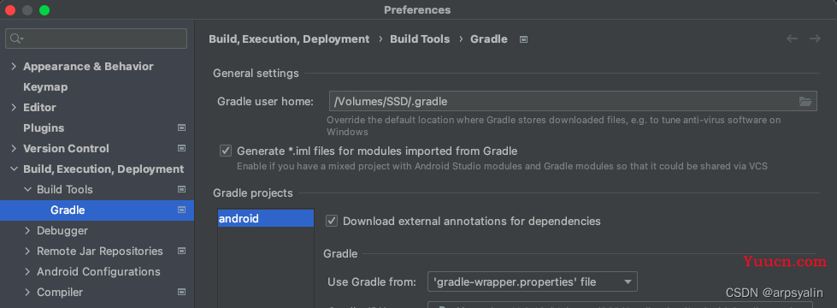Expand the Debugger tree node
The width and height of the screenshot is (837, 308).
[27, 231]
